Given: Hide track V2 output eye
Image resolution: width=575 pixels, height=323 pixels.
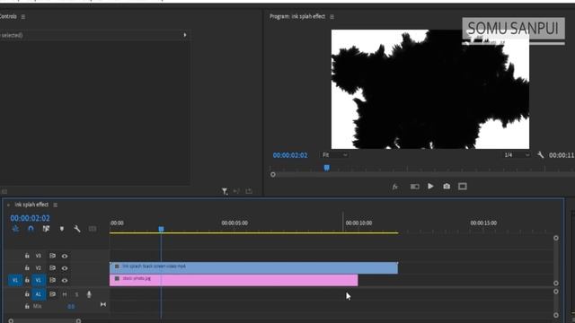Looking at the screenshot, I should [x=65, y=268].
